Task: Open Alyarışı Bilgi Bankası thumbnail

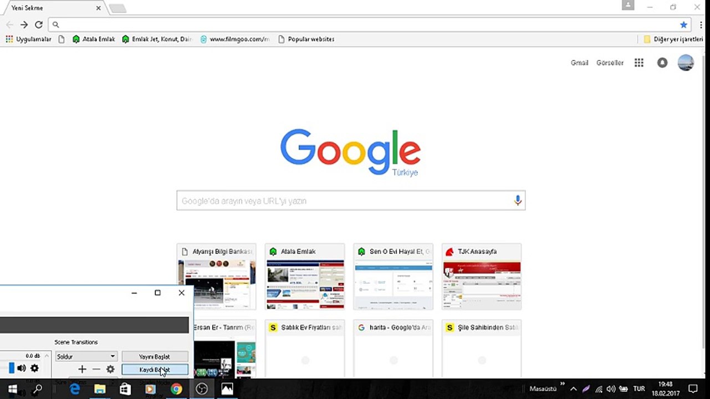Action: point(216,277)
